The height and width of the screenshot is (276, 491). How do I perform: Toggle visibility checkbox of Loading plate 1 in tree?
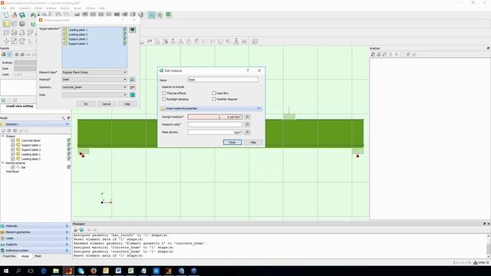point(13,154)
